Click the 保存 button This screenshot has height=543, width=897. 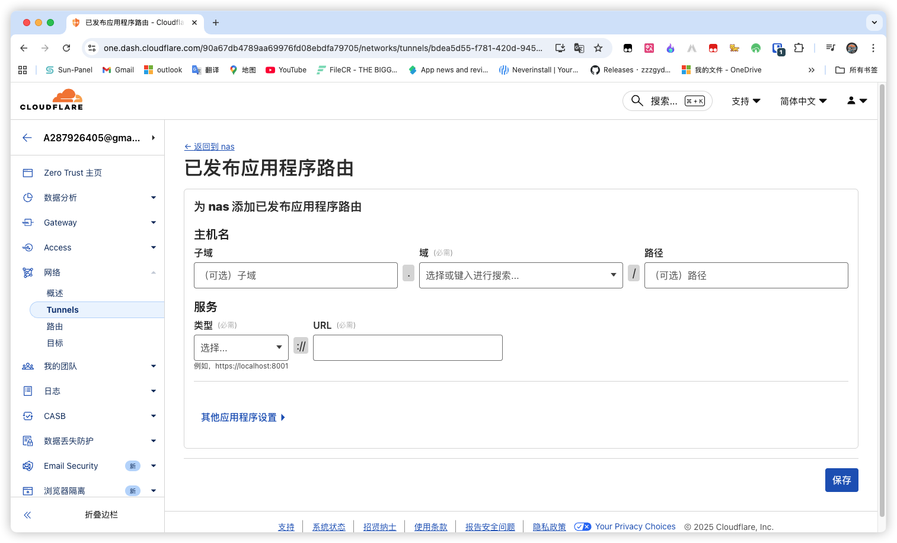pyautogui.click(x=841, y=480)
